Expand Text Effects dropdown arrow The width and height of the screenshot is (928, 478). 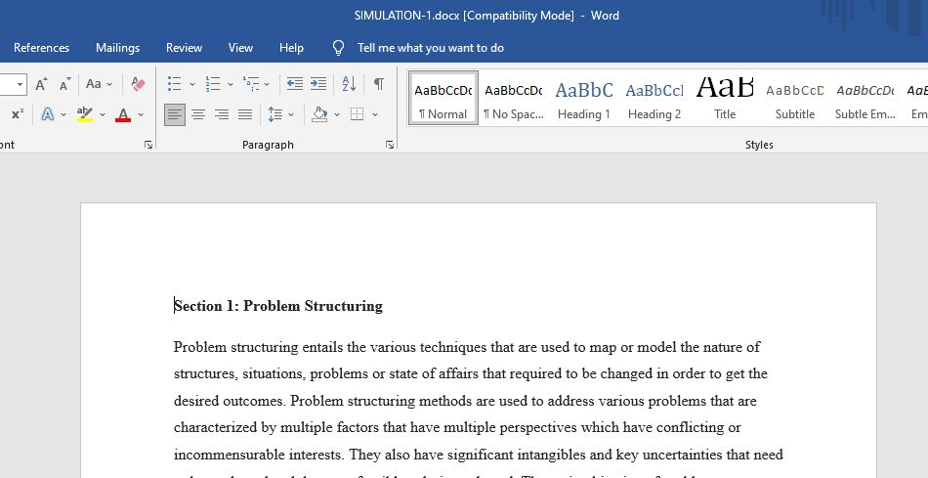[x=63, y=115]
